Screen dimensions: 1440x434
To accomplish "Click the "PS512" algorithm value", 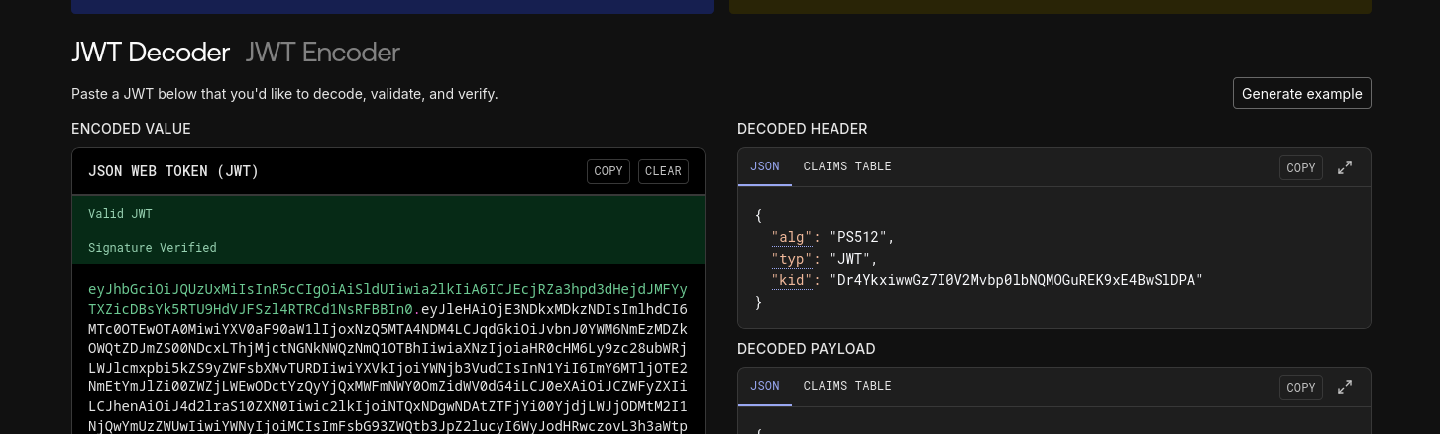I will coord(858,237).
